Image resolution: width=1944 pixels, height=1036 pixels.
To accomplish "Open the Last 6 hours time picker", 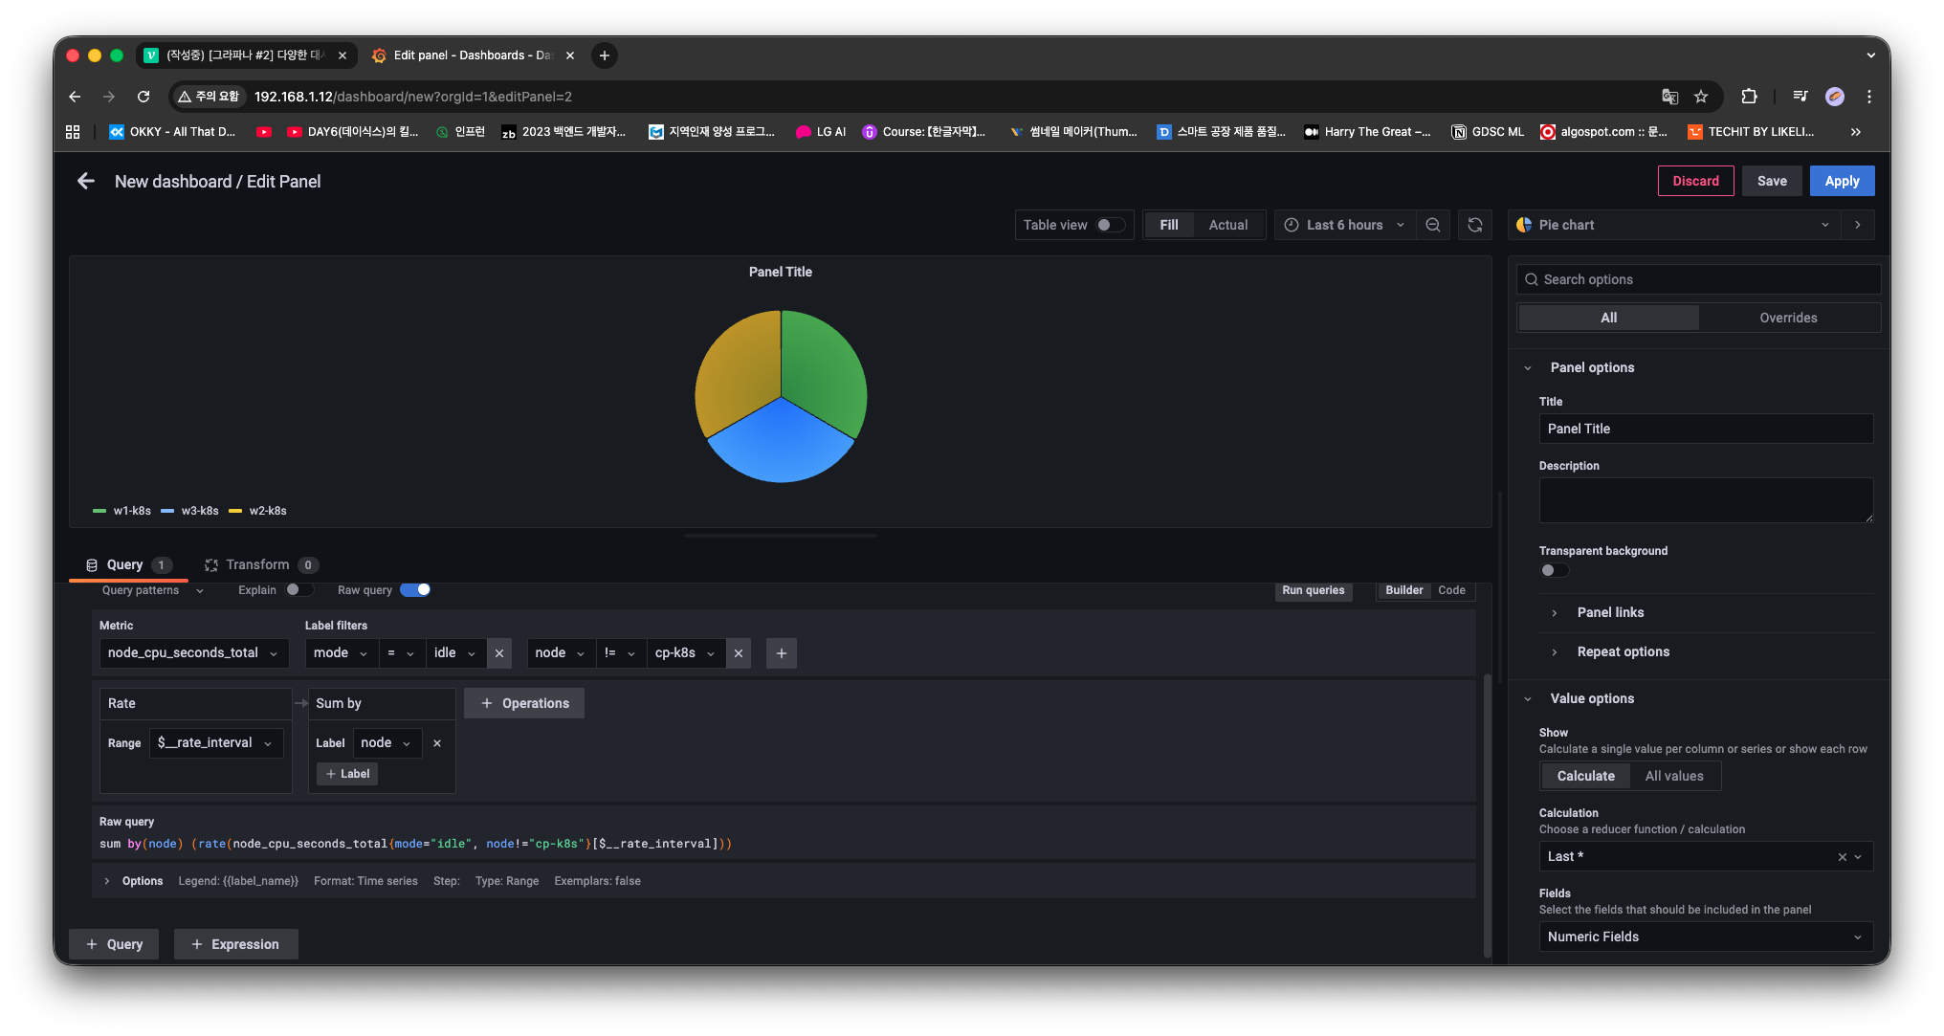I will pos(1344,225).
